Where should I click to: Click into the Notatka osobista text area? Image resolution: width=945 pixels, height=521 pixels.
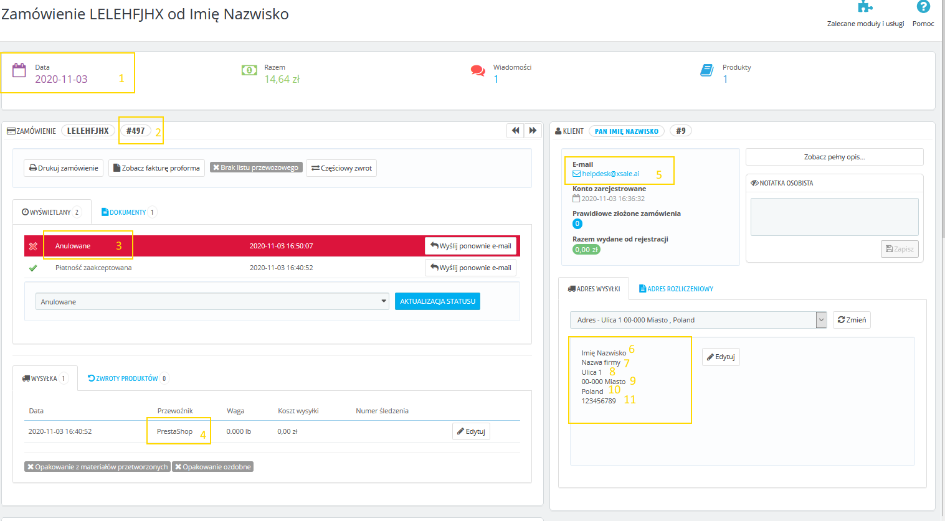(834, 217)
